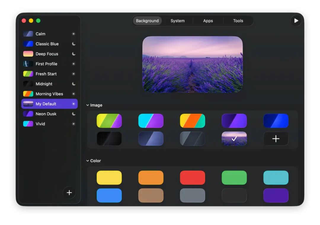Deselect the checked lavender image thumbnail
The image size is (320, 225).
click(234, 139)
